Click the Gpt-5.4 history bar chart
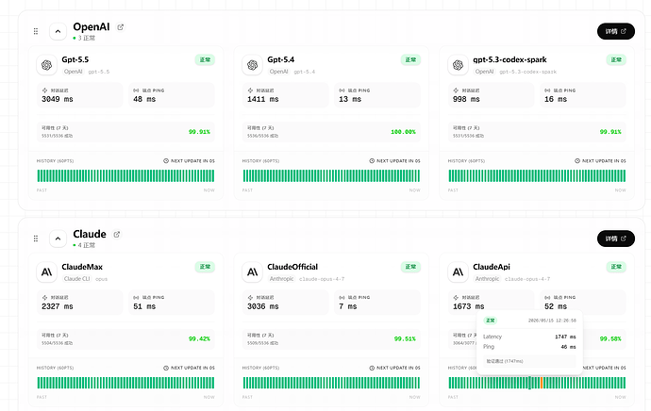 [331, 176]
